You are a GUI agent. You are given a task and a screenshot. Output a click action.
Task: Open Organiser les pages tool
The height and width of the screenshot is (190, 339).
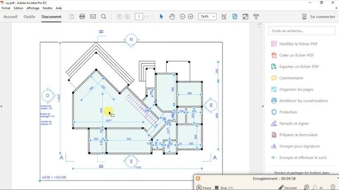[292, 89]
